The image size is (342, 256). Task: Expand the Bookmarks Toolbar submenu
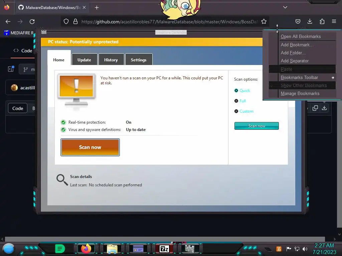point(302,77)
